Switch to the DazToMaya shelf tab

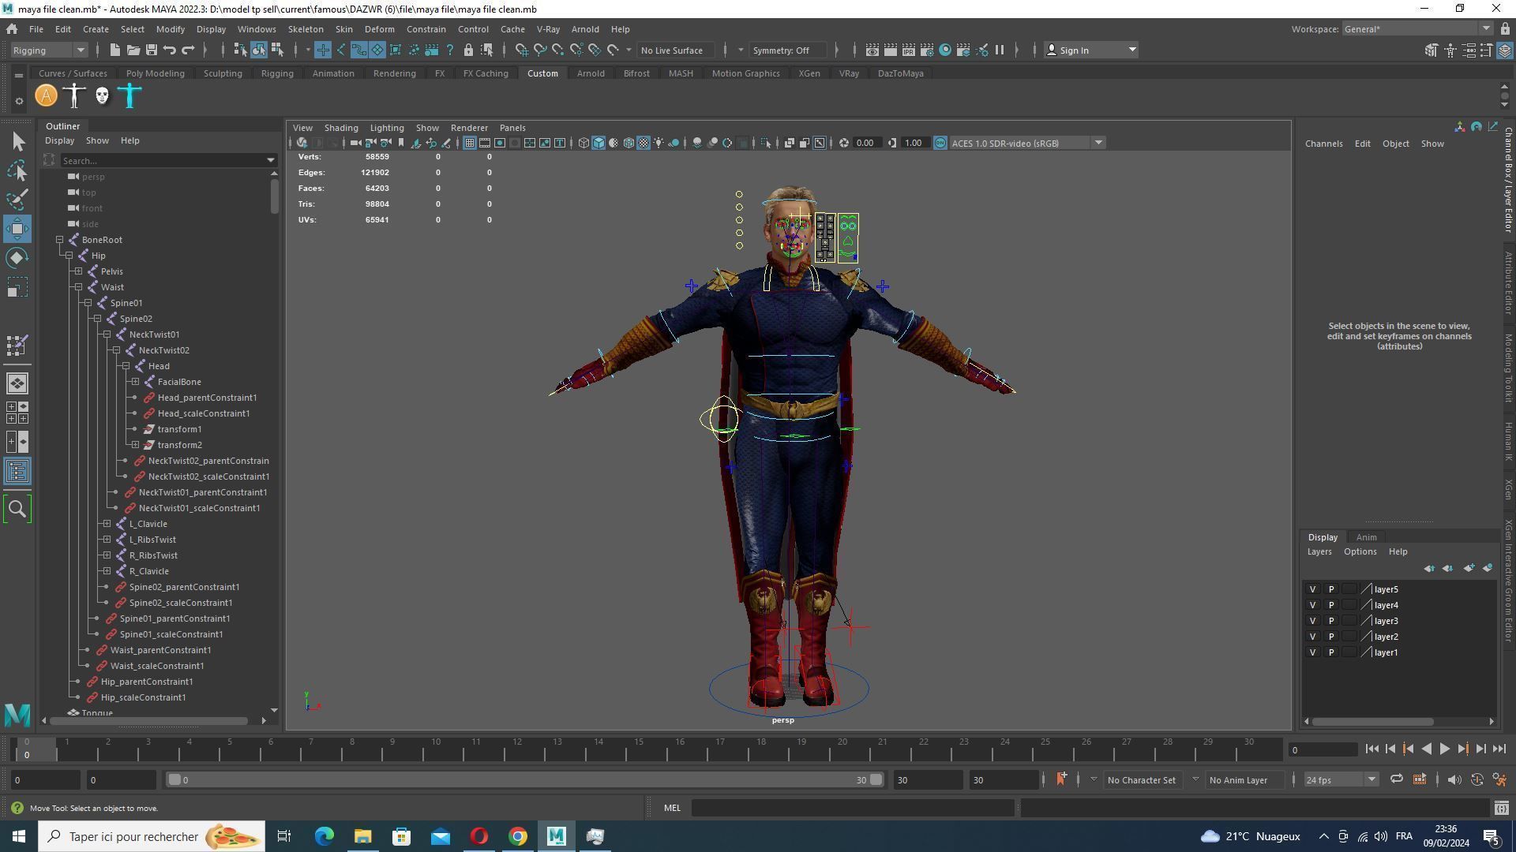pyautogui.click(x=900, y=73)
